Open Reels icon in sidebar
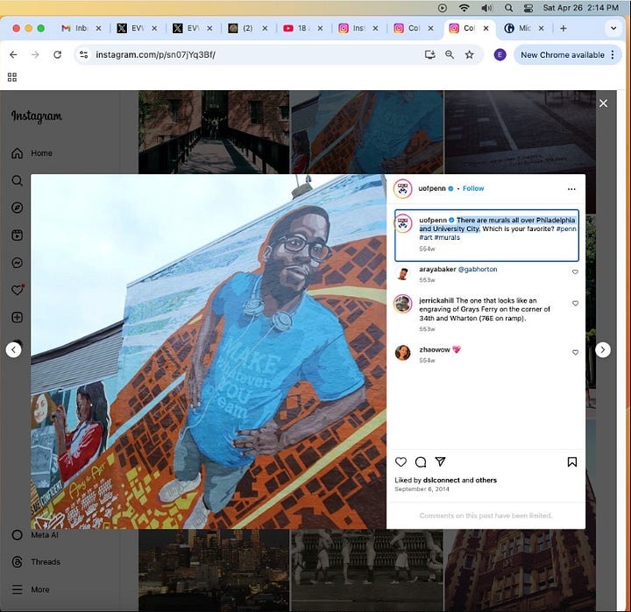Image resolution: width=631 pixels, height=612 pixels. point(17,236)
